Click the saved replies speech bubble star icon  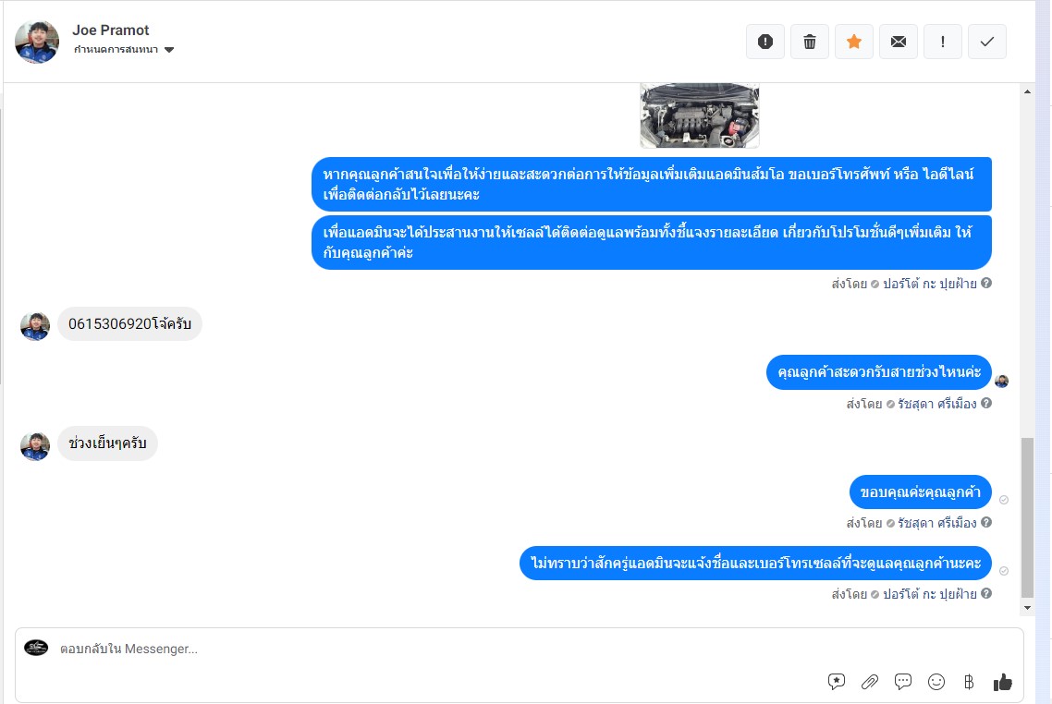pyautogui.click(x=836, y=682)
